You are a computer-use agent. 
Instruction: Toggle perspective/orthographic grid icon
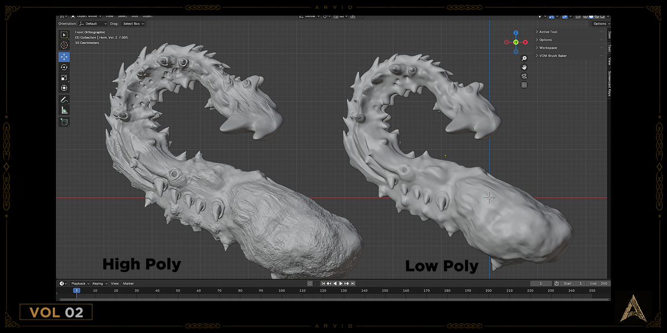click(x=524, y=85)
